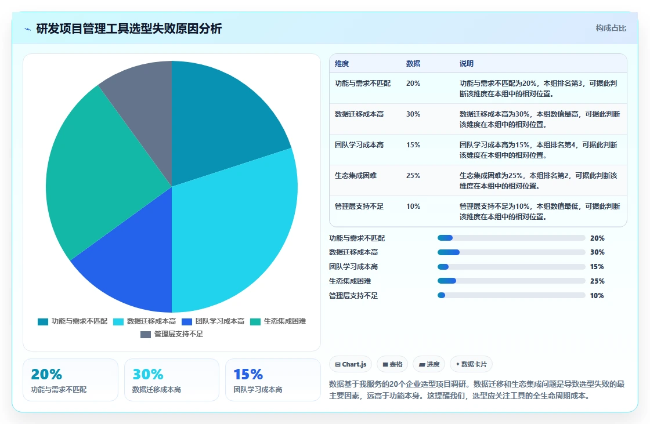Screen dimensions: 650x424
Task: Click the 进度 tag
Action: pos(429,364)
